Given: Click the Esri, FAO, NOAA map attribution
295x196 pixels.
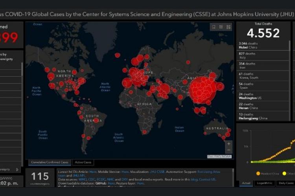Looking at the screenshot, I should (x=219, y=157).
